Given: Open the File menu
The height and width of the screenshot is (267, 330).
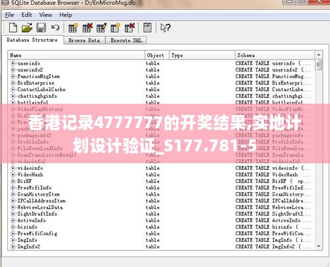Looking at the screenshot, I should tap(9, 15).
